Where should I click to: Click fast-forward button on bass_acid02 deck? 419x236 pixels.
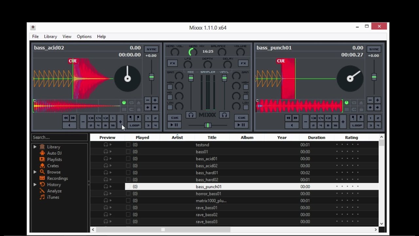click(73, 118)
